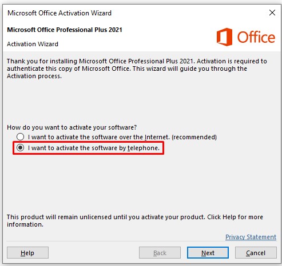Click the "Microsoft Office Activation Wizard" title bar
282x266 pixels.
[59, 13]
